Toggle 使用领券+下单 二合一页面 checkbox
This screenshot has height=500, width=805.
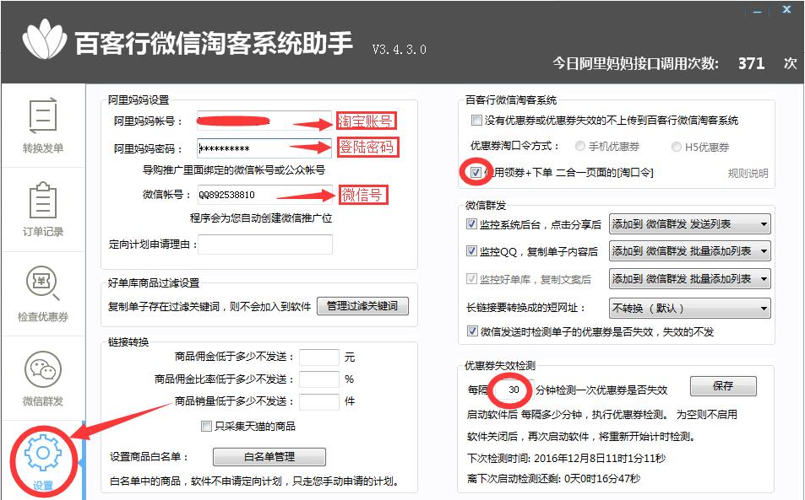tap(476, 172)
